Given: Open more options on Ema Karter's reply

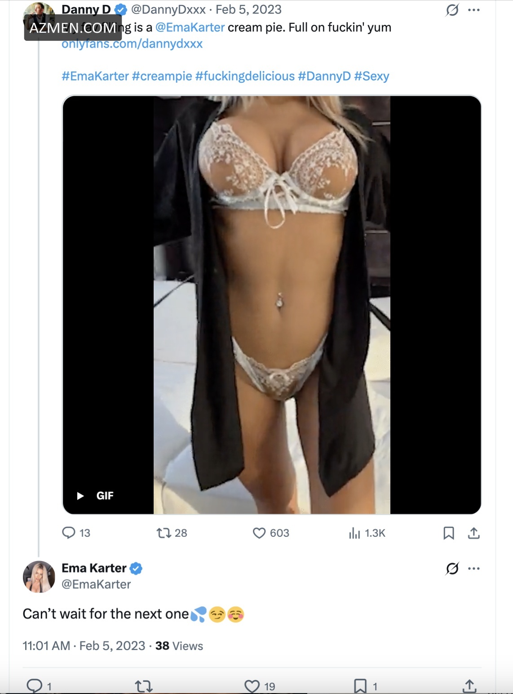Looking at the screenshot, I should point(474,569).
